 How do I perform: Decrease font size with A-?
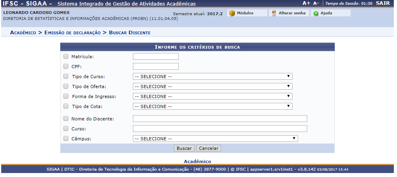click(x=316, y=3)
